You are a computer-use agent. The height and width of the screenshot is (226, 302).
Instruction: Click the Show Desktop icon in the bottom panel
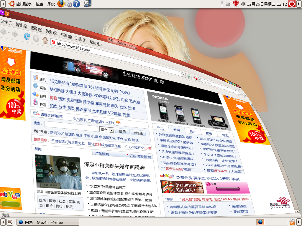click(10, 222)
